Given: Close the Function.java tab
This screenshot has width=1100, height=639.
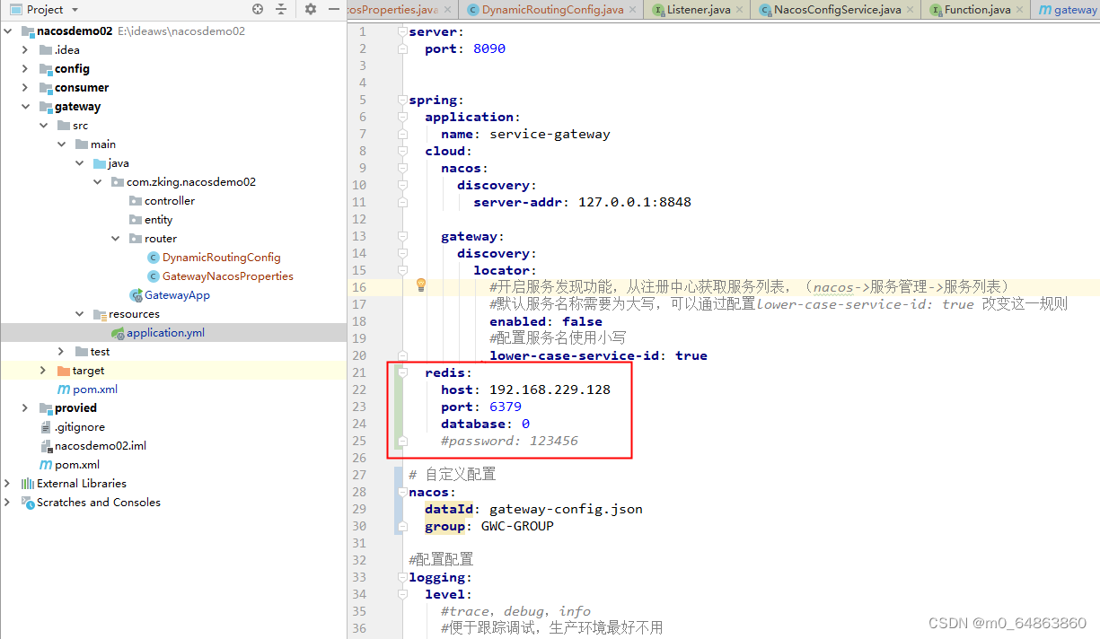Looking at the screenshot, I should [1022, 10].
